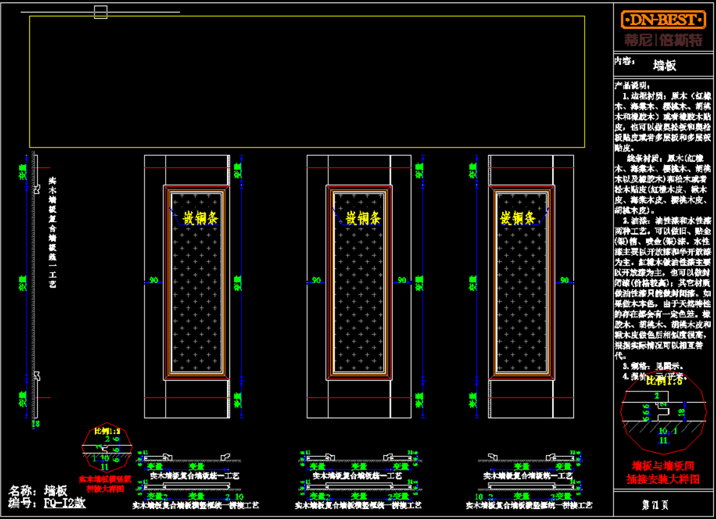
Task: Click the crosshair pickbox cursor at top left
Action: [100, 12]
